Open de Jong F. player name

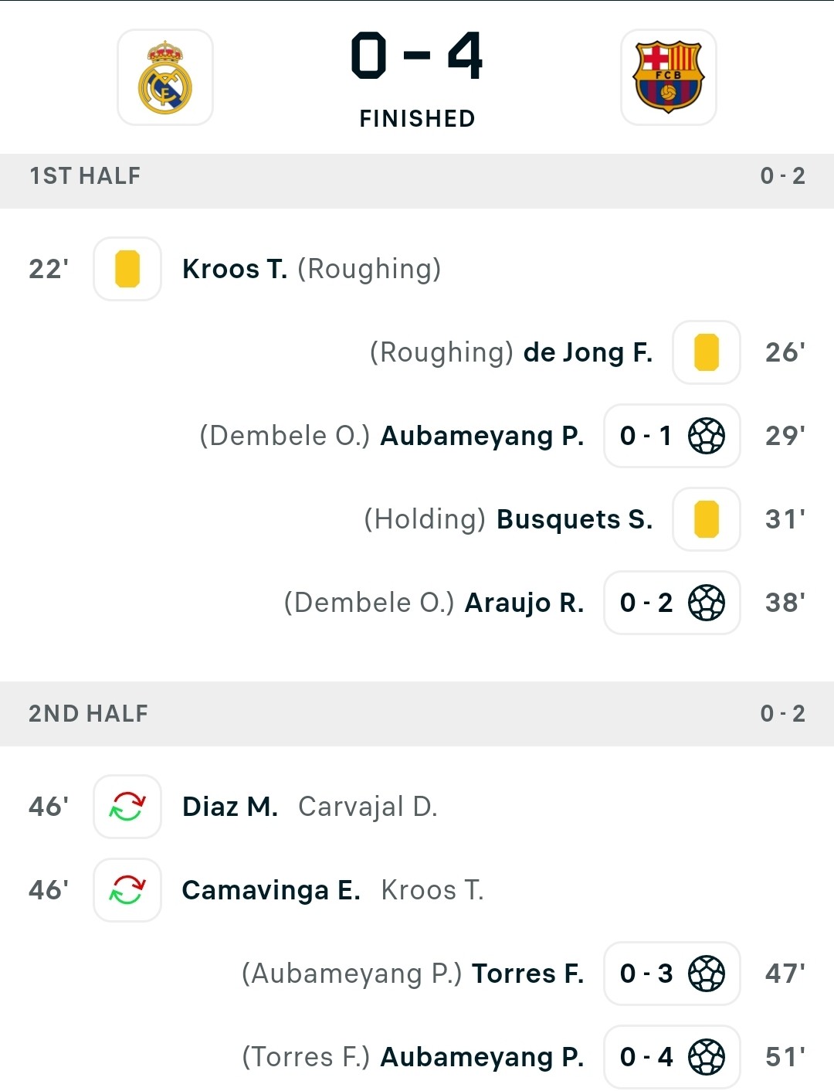[x=588, y=352]
